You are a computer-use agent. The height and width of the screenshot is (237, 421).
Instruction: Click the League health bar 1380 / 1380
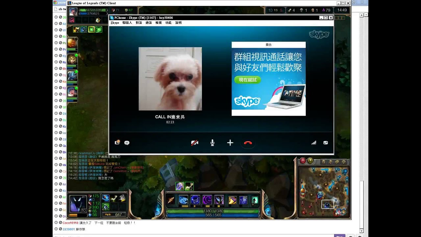point(213,211)
